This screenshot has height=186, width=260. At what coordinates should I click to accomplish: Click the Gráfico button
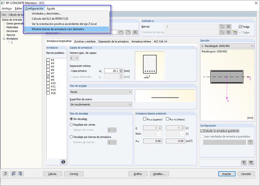pyautogui.click(x=138, y=174)
